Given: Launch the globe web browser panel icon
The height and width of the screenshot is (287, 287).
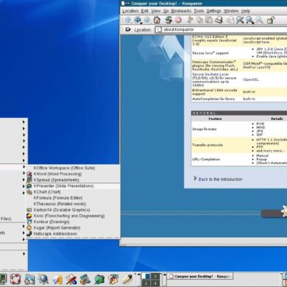Looking at the screenshot, I should [x=43, y=280].
